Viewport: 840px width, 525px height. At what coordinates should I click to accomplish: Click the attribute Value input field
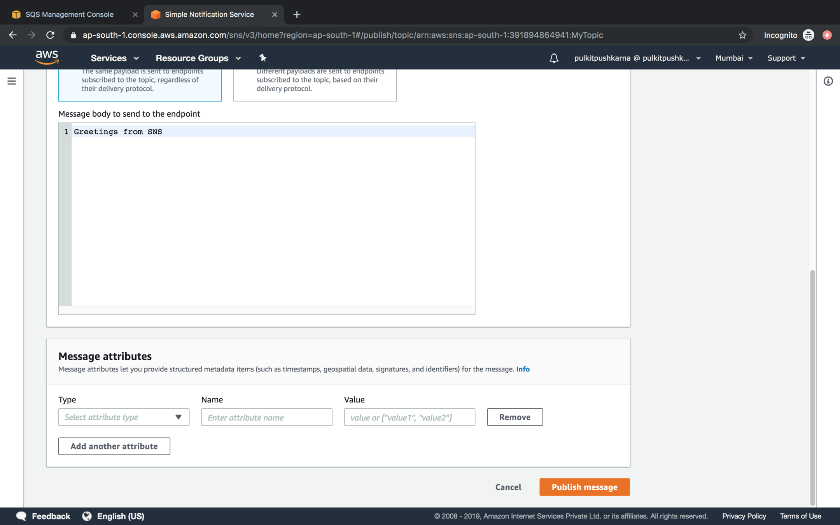pyautogui.click(x=409, y=417)
